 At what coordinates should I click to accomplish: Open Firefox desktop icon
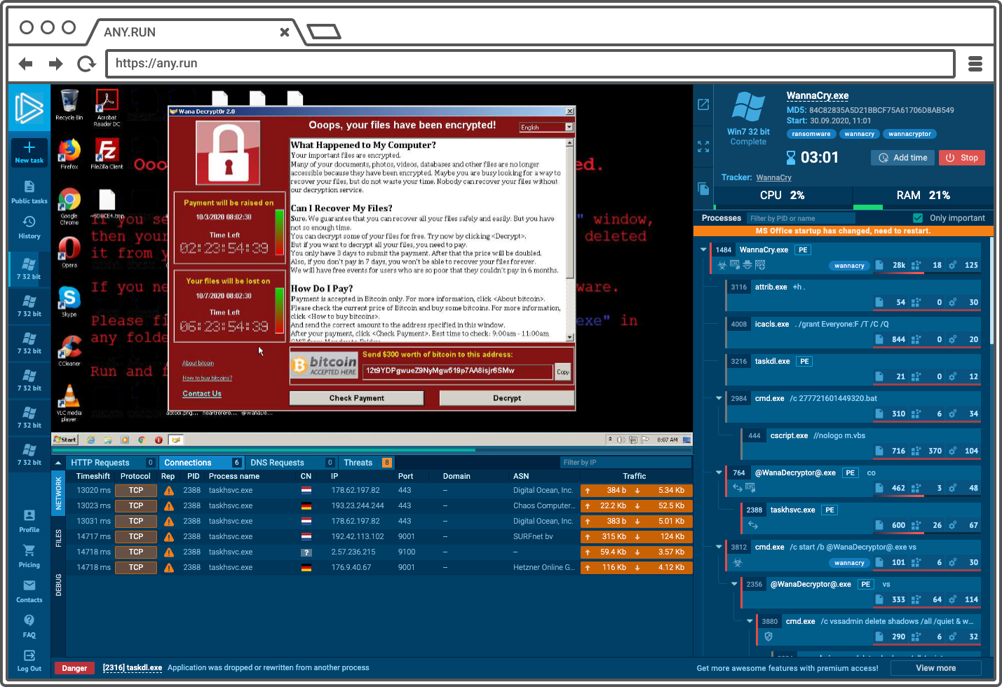(x=69, y=154)
